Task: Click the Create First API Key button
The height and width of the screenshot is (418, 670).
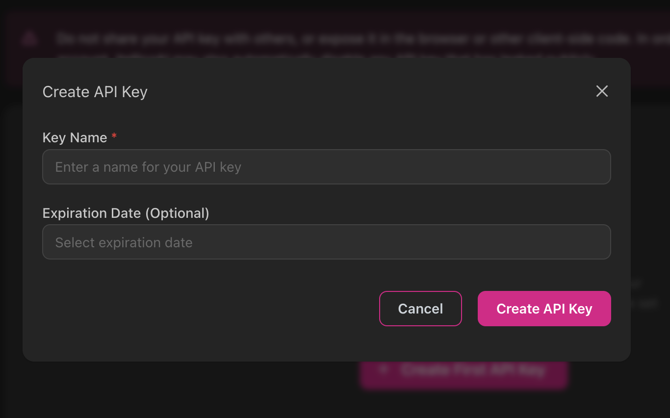Action: [x=464, y=371]
